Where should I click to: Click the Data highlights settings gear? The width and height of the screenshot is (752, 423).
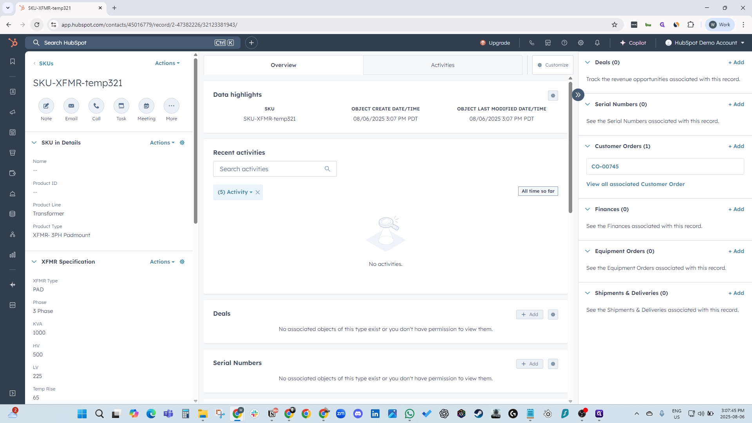[553, 96]
